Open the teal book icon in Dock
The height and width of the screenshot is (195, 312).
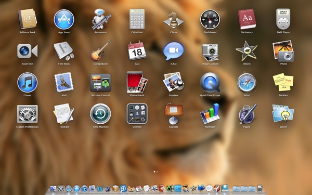tap(225, 188)
